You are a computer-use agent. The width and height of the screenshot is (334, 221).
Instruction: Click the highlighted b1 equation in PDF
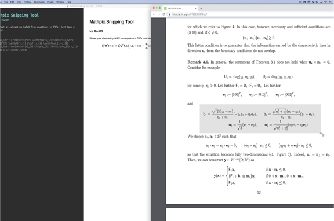[x=230, y=114]
